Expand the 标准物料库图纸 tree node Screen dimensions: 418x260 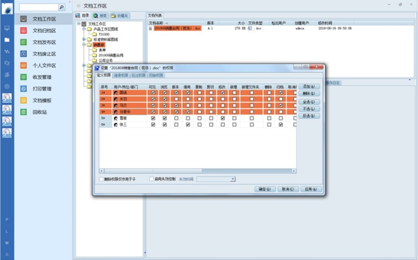[84, 40]
